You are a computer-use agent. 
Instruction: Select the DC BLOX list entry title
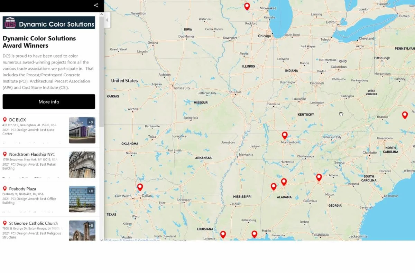tap(18, 120)
